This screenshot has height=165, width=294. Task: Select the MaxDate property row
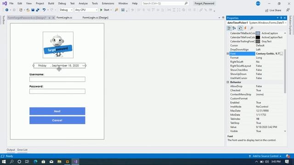[256, 111]
